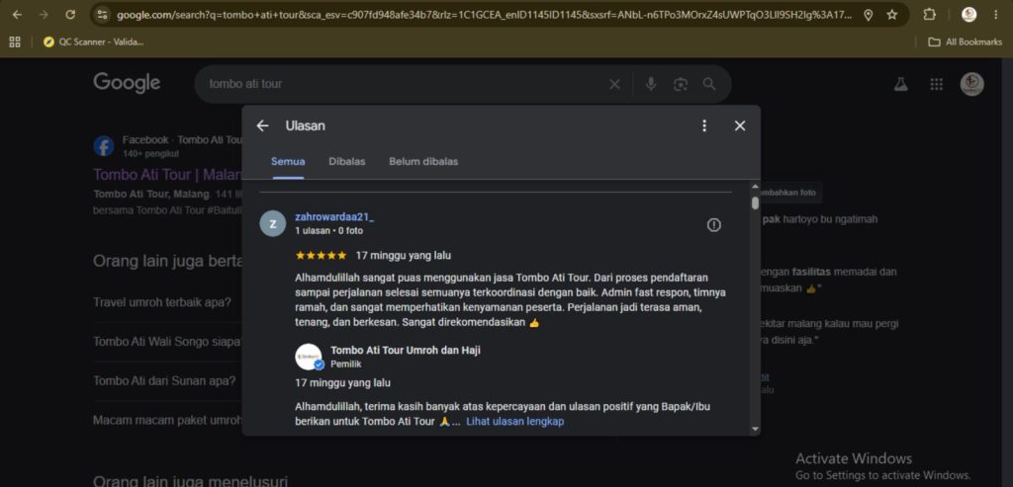The height and width of the screenshot is (487, 1013).
Task: Click the five-star rating
Action: 322,256
